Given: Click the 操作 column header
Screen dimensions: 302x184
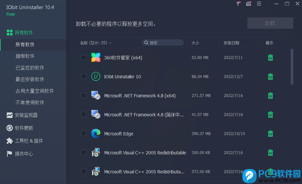Looking at the screenshot, I should [269, 43].
